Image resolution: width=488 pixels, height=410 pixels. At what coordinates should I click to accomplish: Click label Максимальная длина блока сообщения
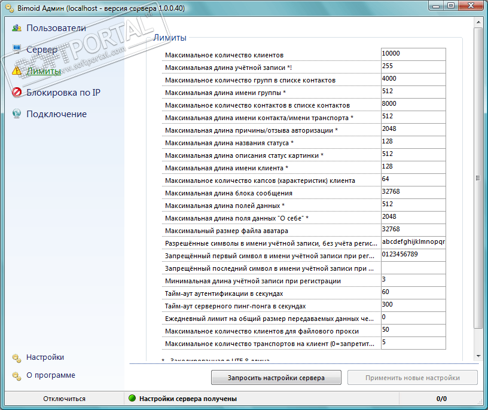pos(228,193)
